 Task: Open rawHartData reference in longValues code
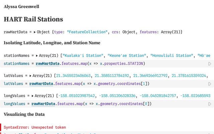(x=43, y=104)
